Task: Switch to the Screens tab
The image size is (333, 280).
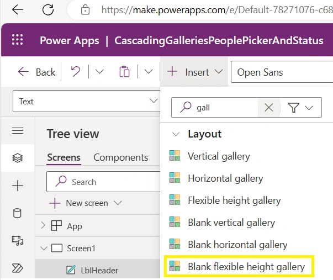Action: 64,157
